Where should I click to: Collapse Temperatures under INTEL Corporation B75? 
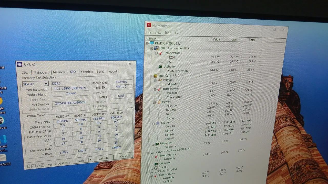pyautogui.click(x=156, y=53)
